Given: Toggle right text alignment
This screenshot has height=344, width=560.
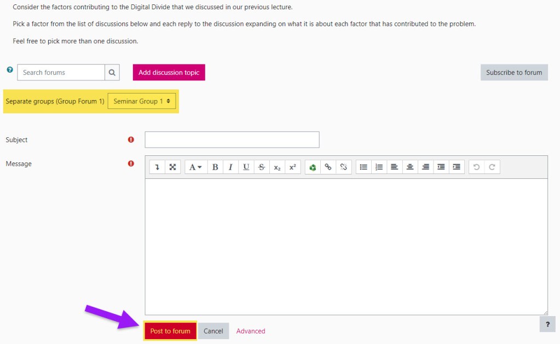Looking at the screenshot, I should 425,167.
